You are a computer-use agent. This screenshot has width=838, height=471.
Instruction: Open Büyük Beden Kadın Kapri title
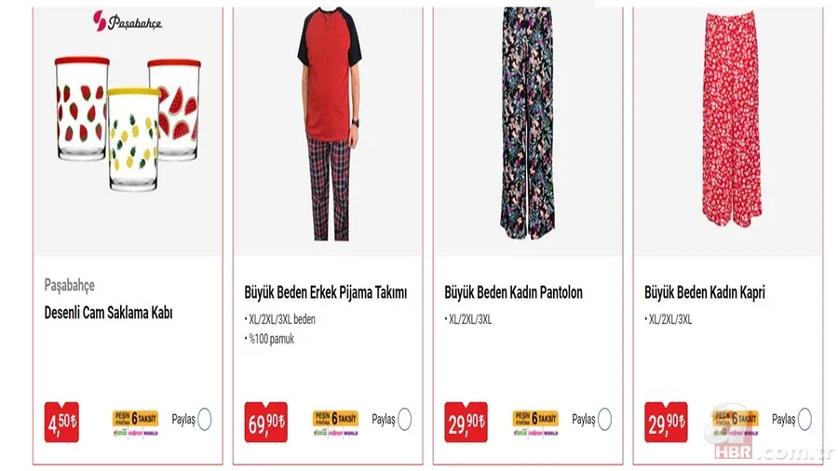pyautogui.click(x=705, y=292)
